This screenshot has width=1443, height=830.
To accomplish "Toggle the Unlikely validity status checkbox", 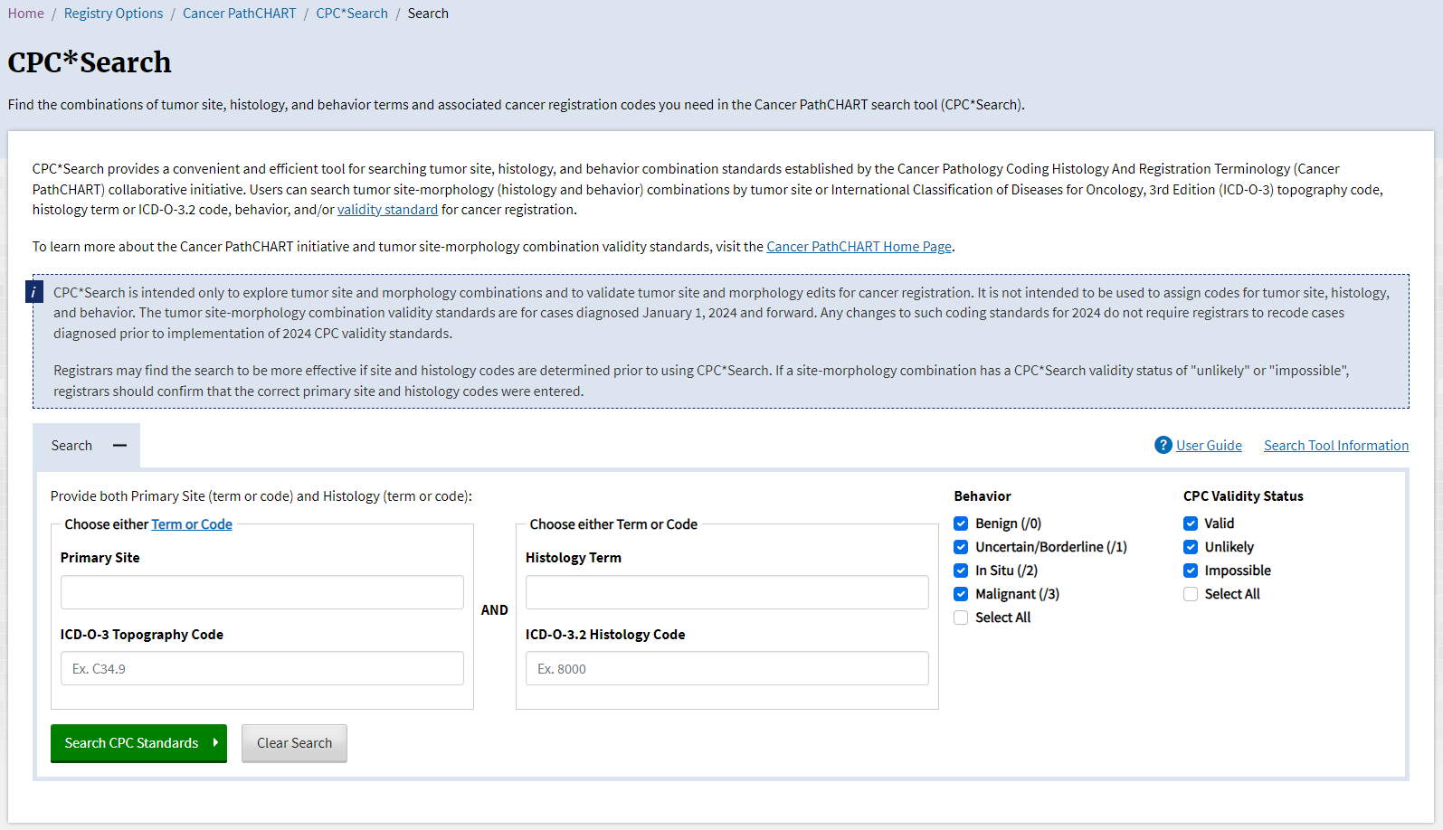I will click(x=1191, y=547).
